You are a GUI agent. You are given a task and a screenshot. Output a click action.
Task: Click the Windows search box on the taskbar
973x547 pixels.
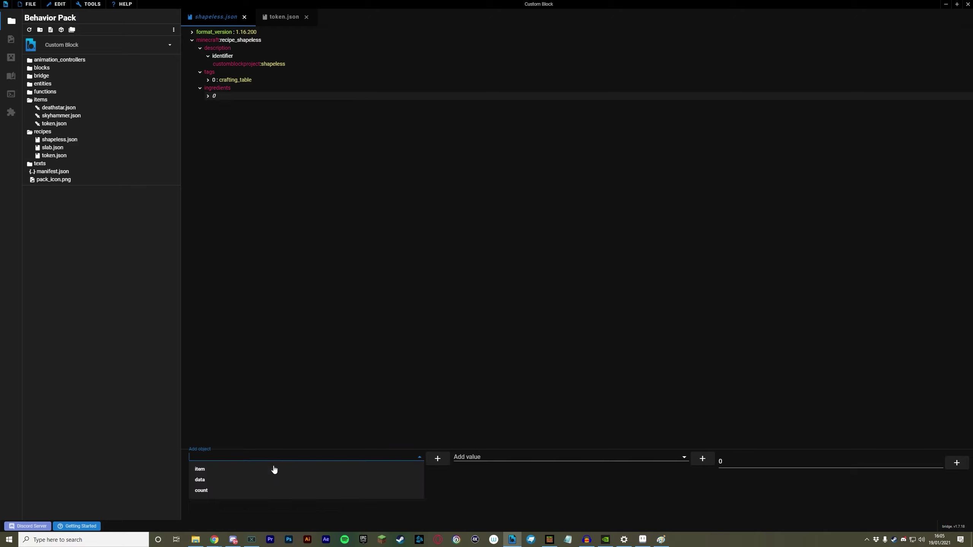point(84,539)
